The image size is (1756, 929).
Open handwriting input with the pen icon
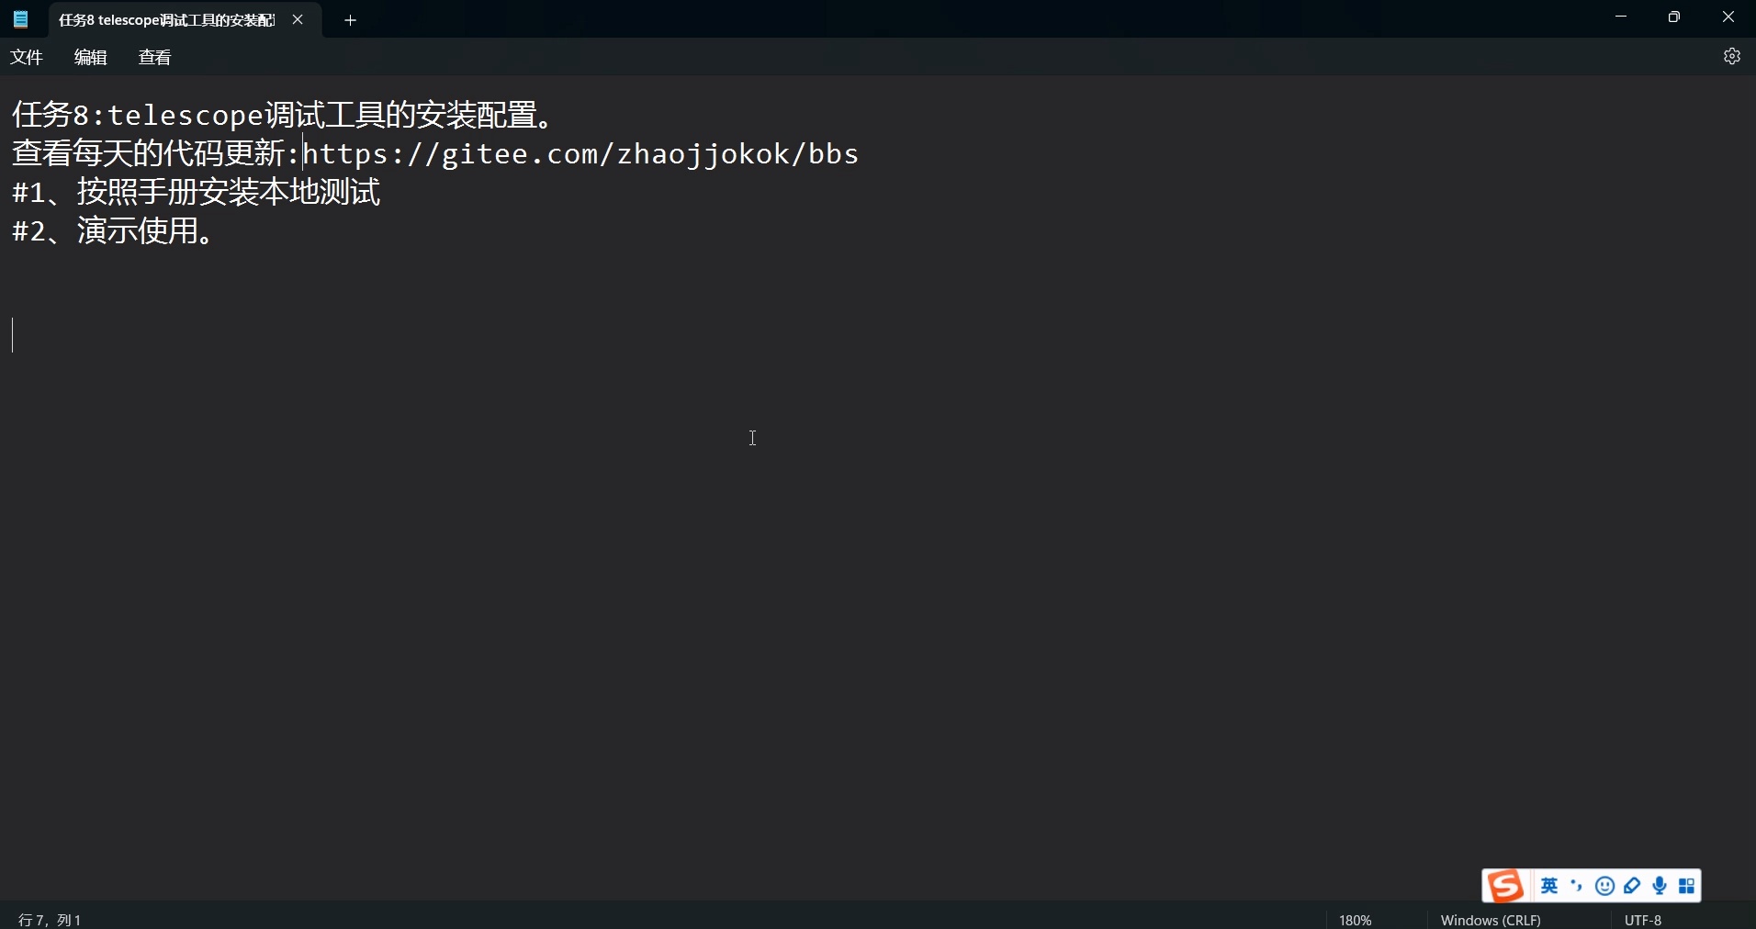(1633, 886)
